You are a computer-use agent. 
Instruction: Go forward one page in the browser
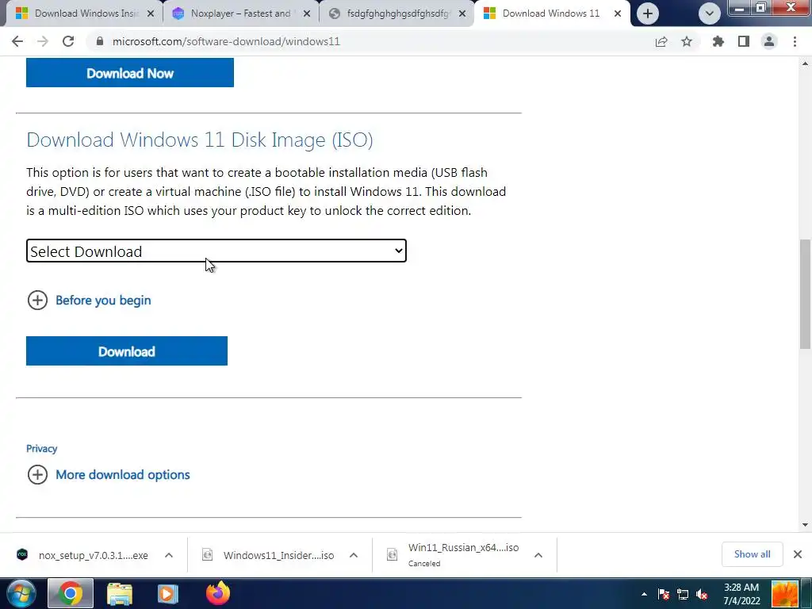click(43, 41)
